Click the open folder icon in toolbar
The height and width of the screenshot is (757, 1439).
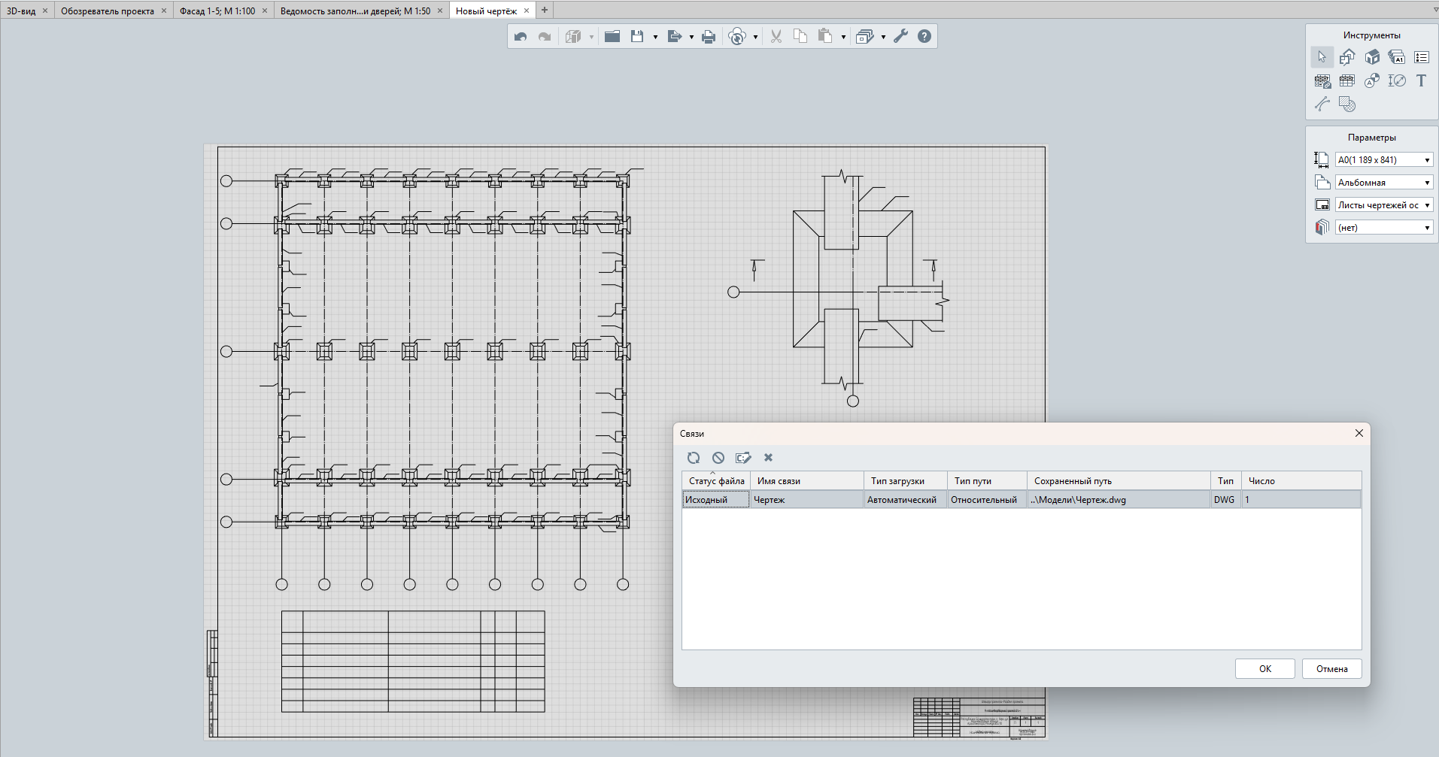[612, 37]
